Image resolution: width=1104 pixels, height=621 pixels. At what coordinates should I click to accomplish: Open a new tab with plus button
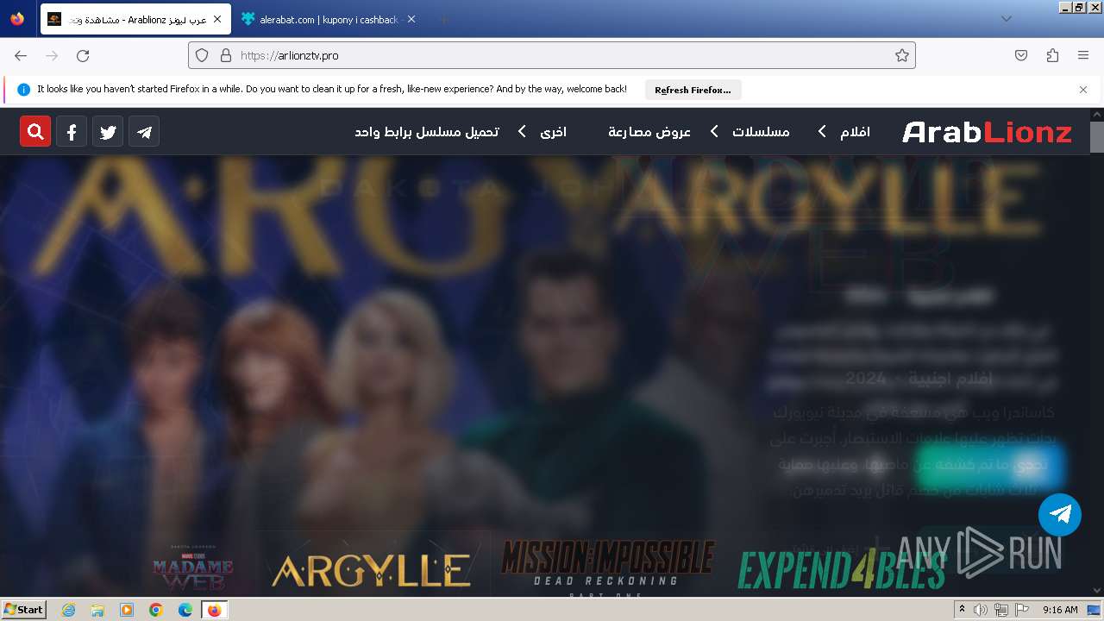tap(443, 19)
